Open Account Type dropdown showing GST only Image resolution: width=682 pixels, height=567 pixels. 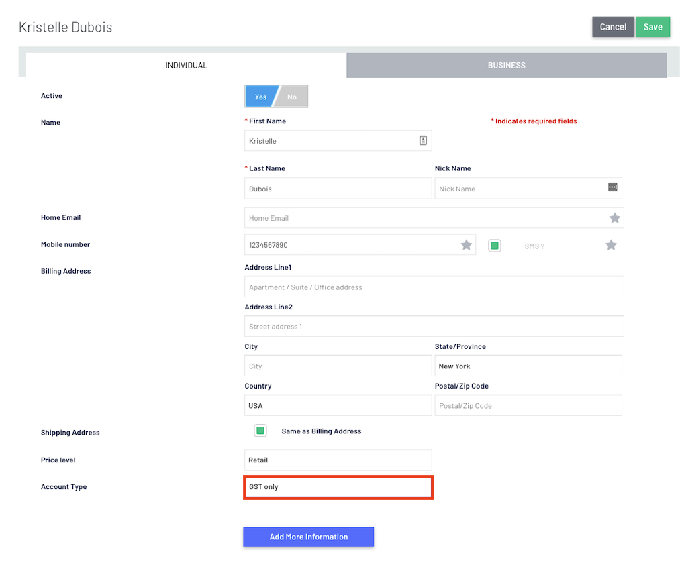pyautogui.click(x=338, y=487)
